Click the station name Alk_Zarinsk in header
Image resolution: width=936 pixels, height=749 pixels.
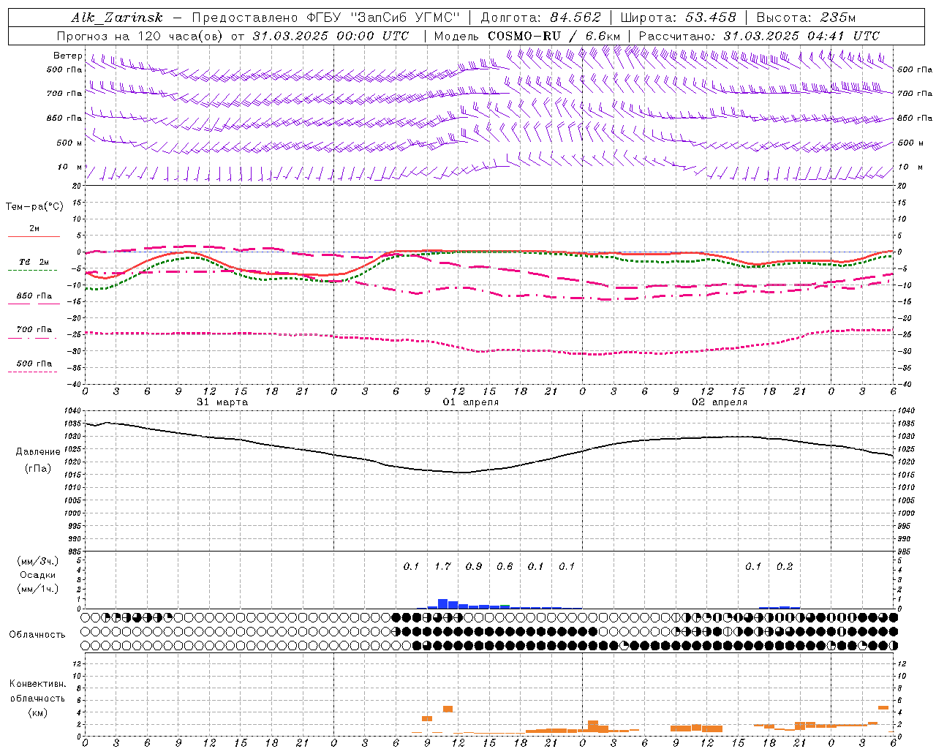[117, 18]
